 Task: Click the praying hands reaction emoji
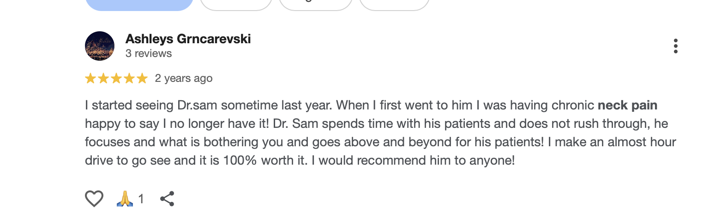coord(124,199)
